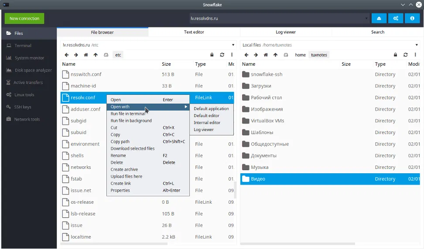Viewport: 424px width, 249px height.
Task: Go back in local files pane
Action: (246, 55)
